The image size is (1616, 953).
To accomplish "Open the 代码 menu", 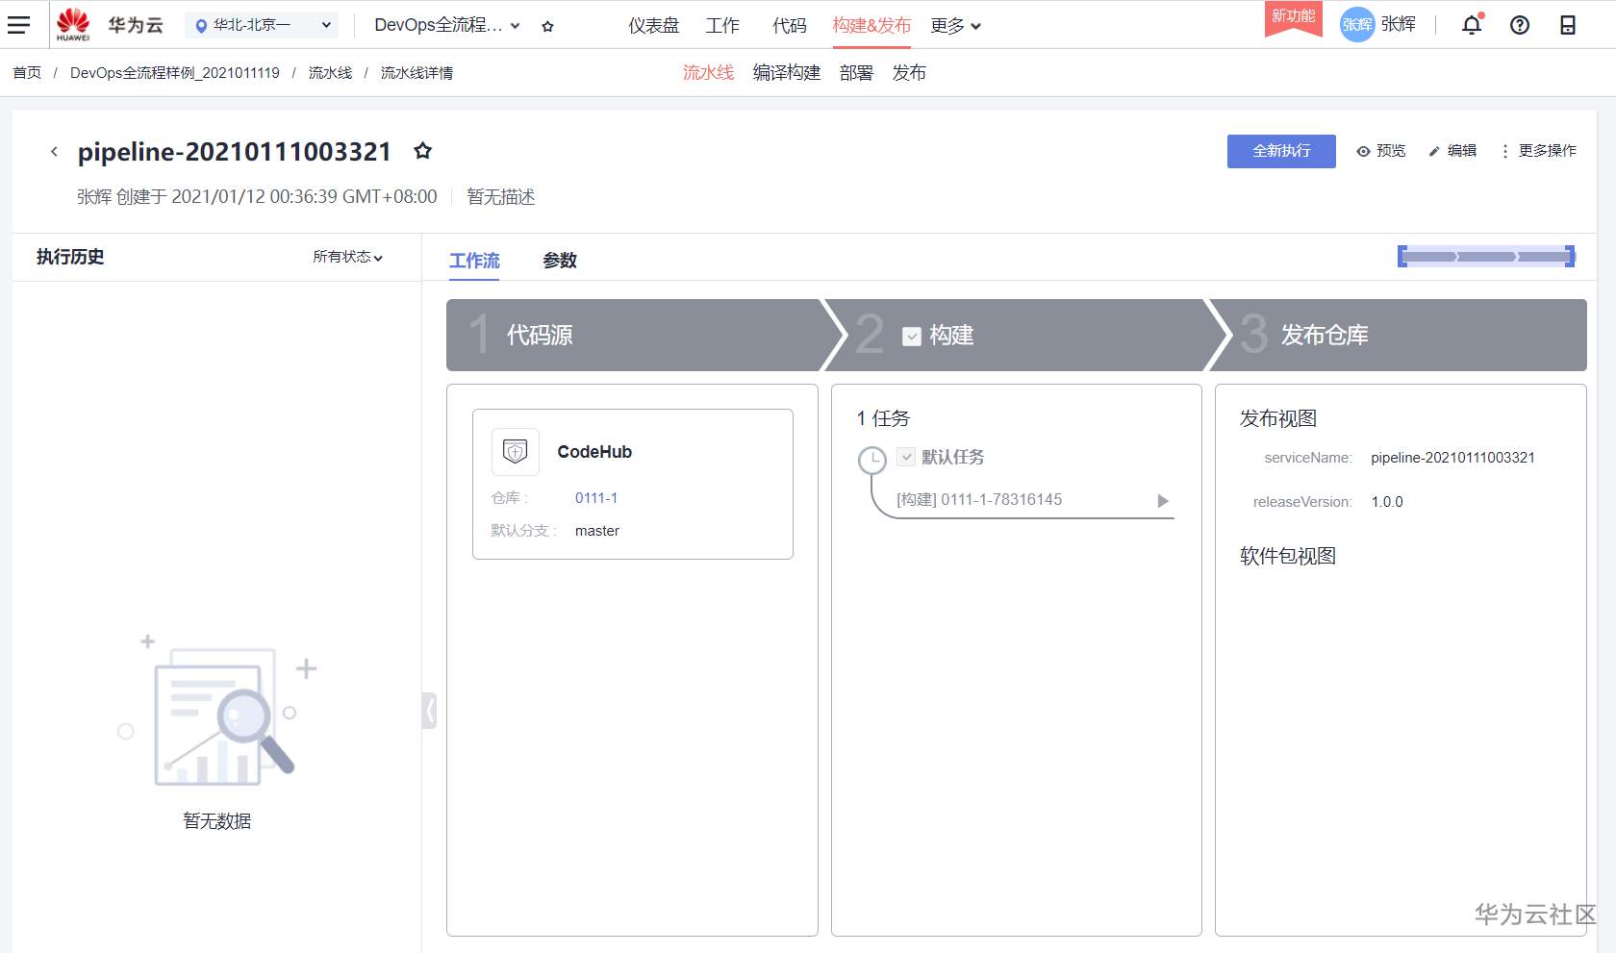I will pyautogui.click(x=790, y=26).
